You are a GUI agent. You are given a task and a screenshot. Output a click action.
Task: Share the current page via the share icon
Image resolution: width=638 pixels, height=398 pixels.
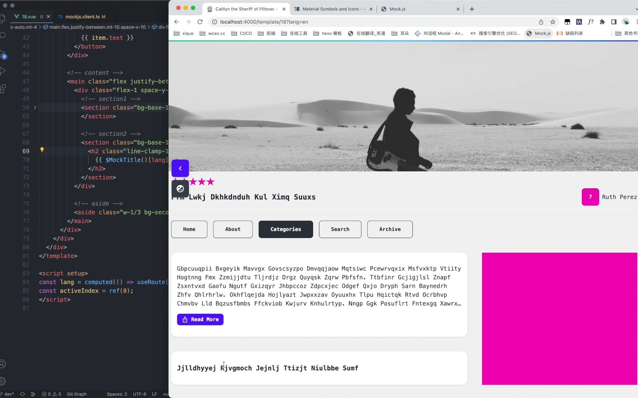click(x=541, y=22)
